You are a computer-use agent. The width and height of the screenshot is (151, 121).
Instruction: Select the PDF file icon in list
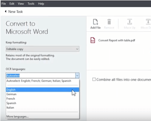93,40
